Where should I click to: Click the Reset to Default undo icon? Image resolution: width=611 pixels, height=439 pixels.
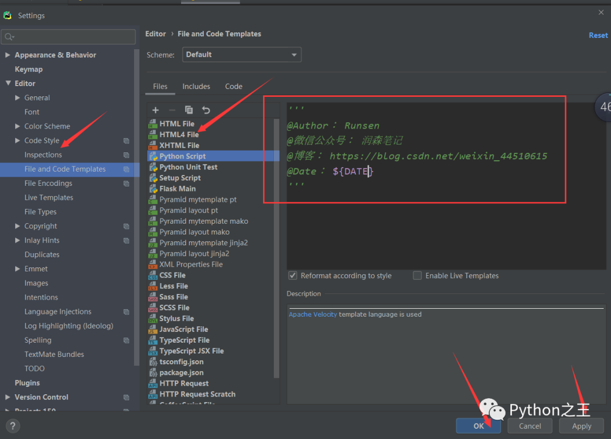click(206, 110)
